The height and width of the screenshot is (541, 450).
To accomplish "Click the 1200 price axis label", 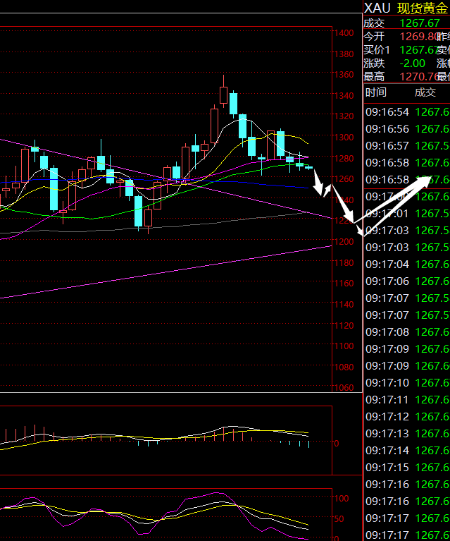I will [344, 242].
